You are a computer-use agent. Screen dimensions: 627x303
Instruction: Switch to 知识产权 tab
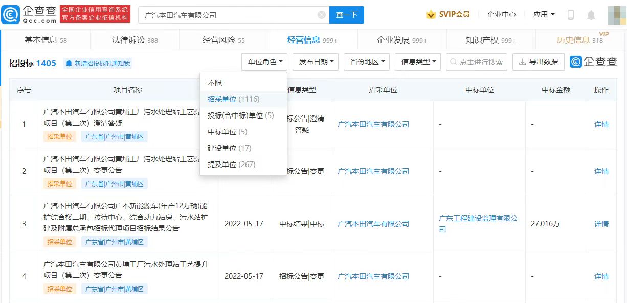[490, 40]
